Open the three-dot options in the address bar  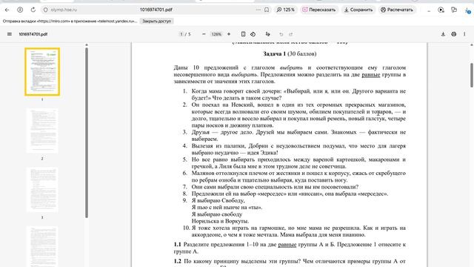(x=258, y=10)
